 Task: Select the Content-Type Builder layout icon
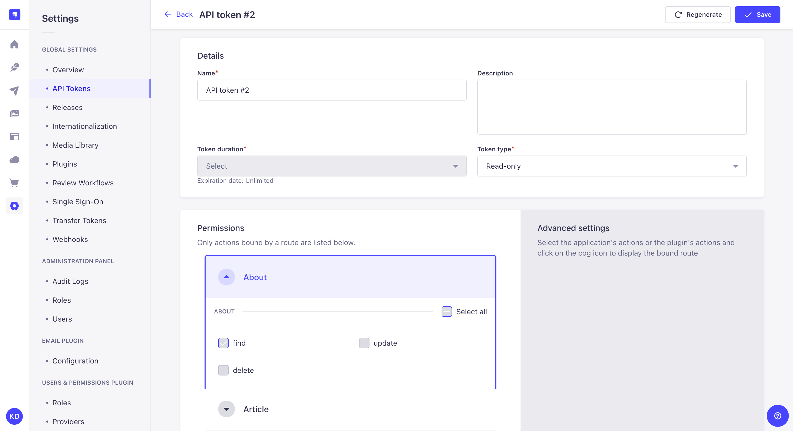[14, 137]
